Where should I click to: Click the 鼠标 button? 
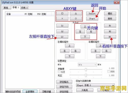click(110, 19)
